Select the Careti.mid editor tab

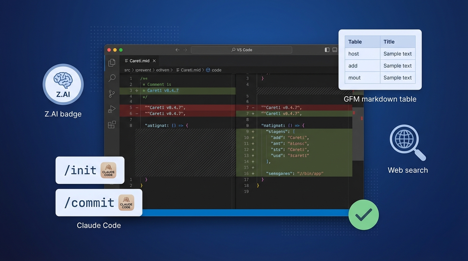click(139, 61)
